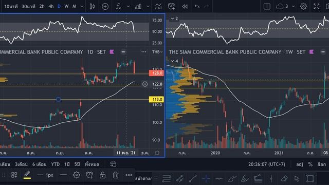Switch to the 2h timeframe
This screenshot has width=329, height=185.
point(42,7)
